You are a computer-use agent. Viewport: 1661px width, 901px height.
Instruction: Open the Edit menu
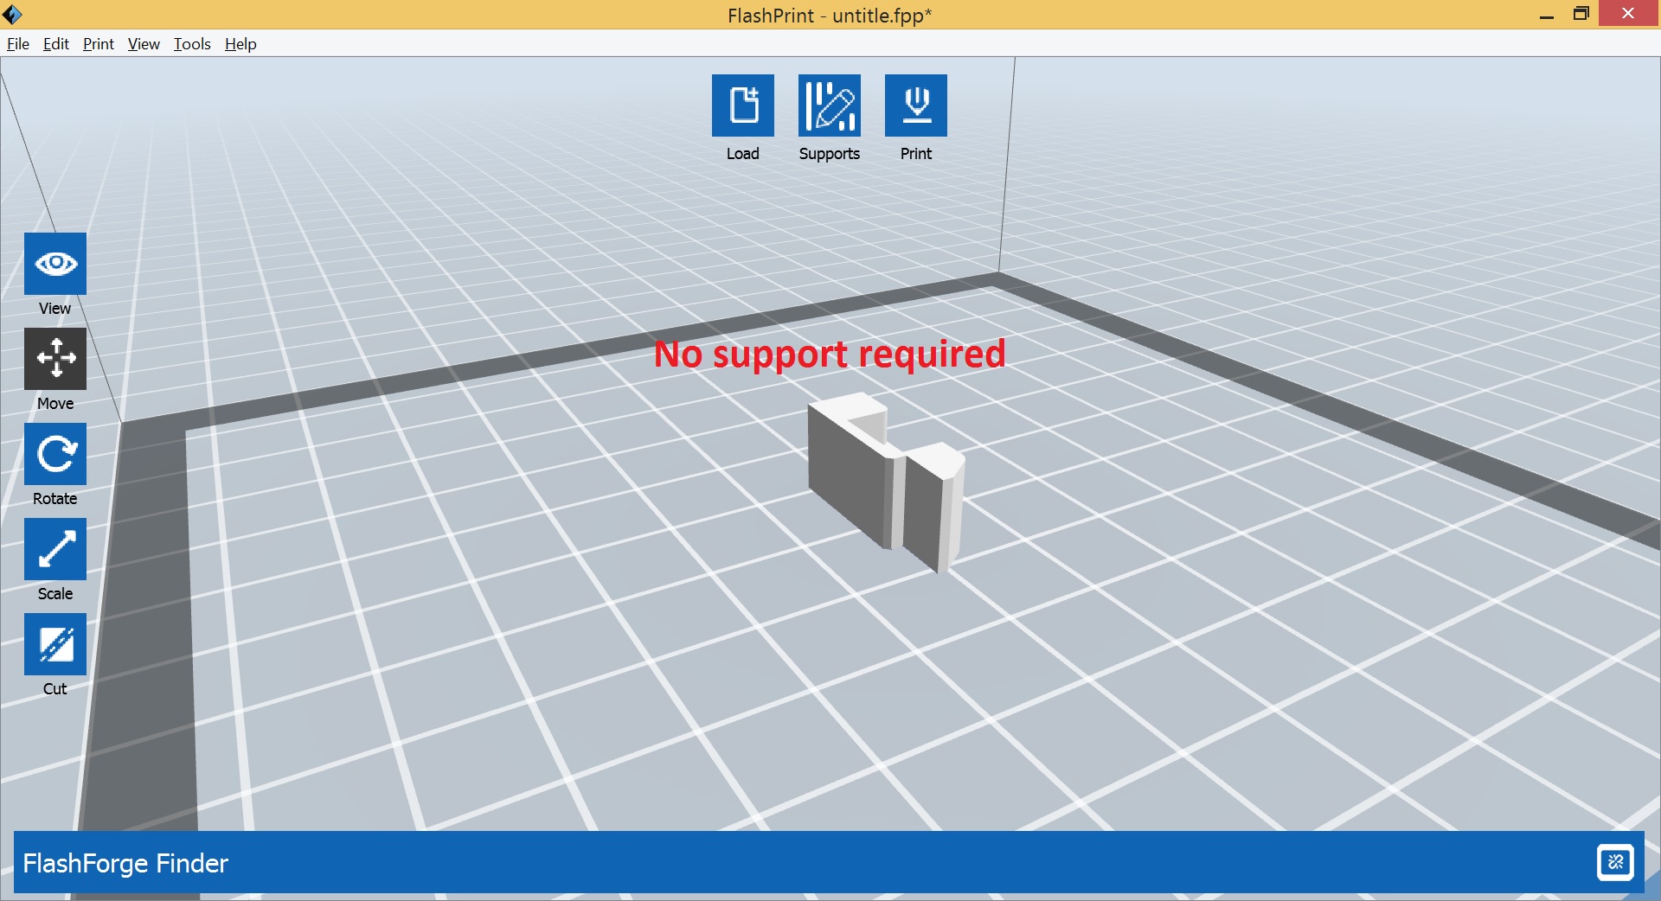pyautogui.click(x=56, y=44)
